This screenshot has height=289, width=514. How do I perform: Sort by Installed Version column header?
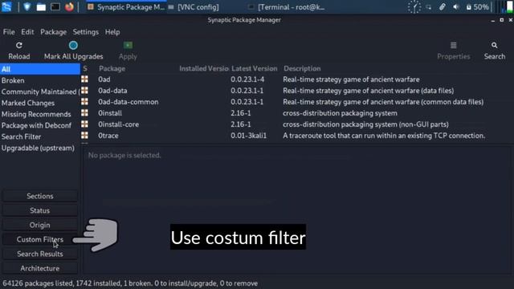pyautogui.click(x=203, y=68)
